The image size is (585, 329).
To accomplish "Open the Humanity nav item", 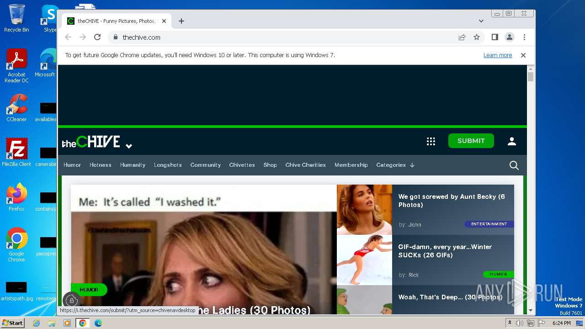I will [133, 165].
